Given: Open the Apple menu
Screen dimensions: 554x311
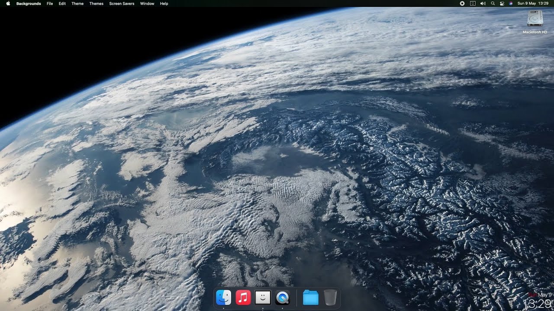Looking at the screenshot, I should coord(8,3).
